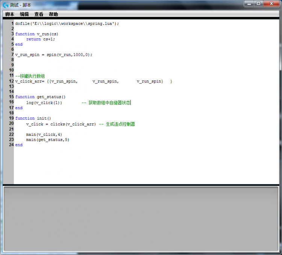Minimize the script editor window
282x255 pixels.
tap(249, 3)
